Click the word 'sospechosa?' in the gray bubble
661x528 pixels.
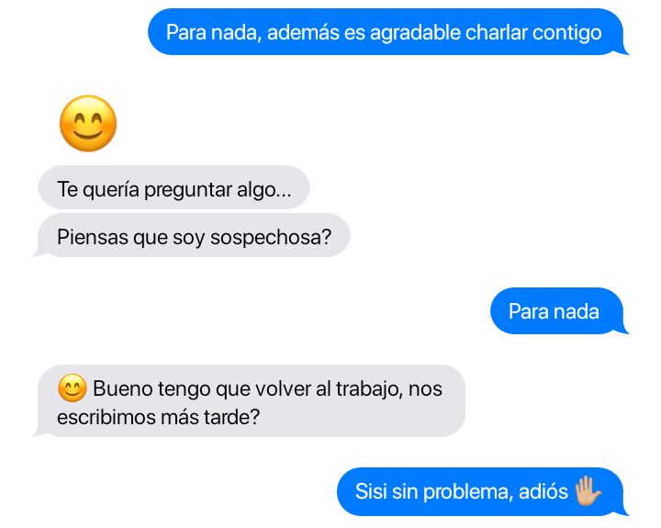pos(271,238)
